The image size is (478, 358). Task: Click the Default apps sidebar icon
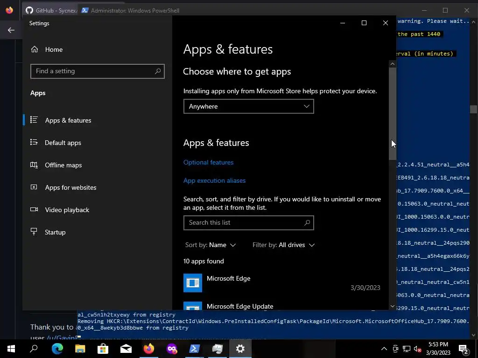pos(34,142)
